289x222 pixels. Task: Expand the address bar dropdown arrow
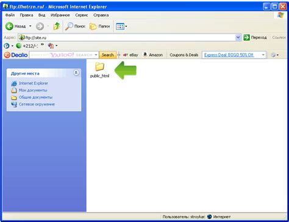[x=238, y=37]
